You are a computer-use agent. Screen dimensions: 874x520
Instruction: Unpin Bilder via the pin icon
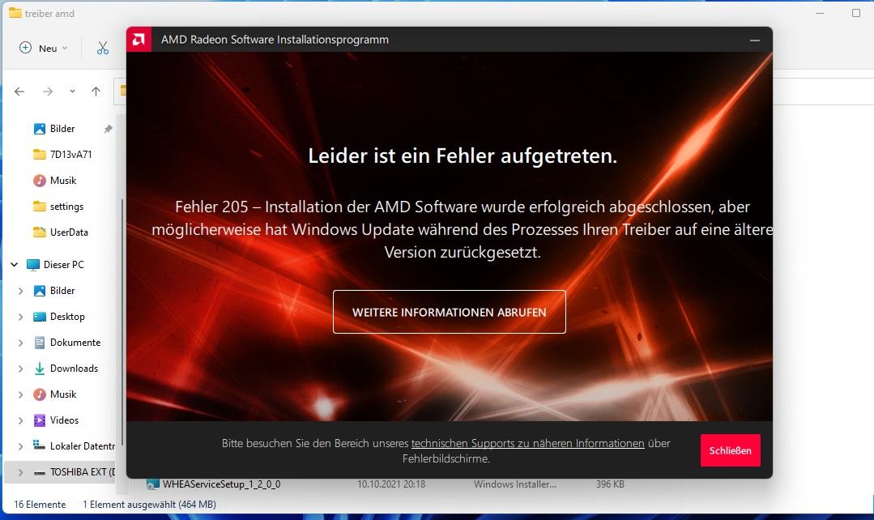(108, 129)
